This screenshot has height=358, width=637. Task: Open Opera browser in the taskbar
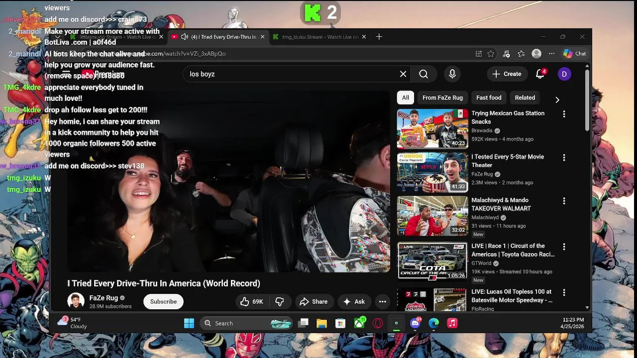click(378, 323)
